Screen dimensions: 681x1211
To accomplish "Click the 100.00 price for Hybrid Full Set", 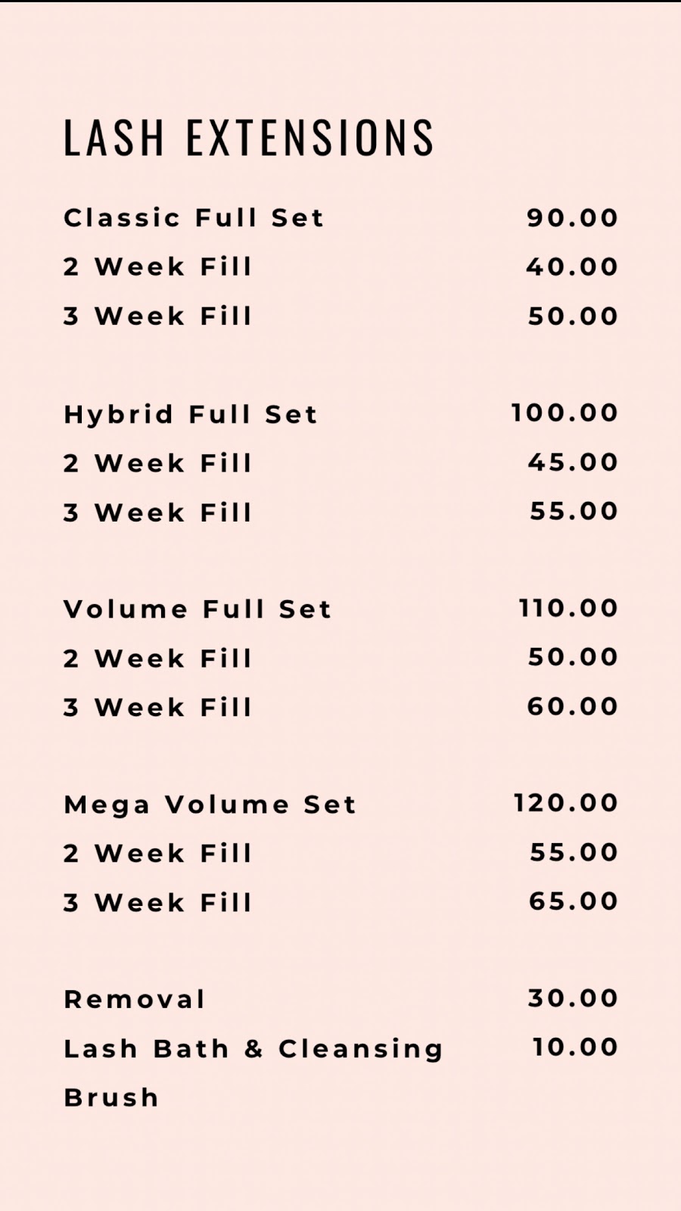I will pyautogui.click(x=565, y=413).
